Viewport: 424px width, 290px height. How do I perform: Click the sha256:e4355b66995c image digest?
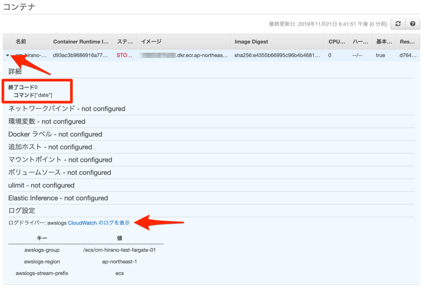[x=277, y=56]
